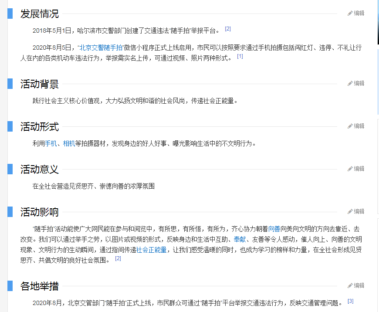
Task: Follow the 向善 link in 活动影响
Action: pyautogui.click(x=274, y=229)
